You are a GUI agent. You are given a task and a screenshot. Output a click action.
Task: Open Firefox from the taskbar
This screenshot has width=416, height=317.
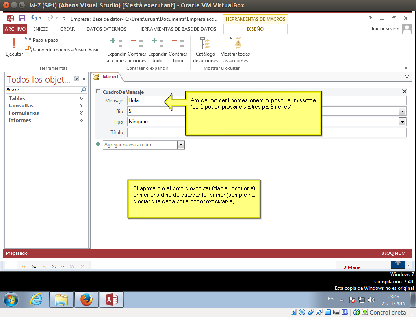87,300
